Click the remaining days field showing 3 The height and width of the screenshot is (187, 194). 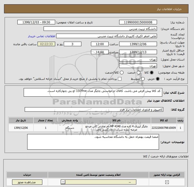coord(73,44)
